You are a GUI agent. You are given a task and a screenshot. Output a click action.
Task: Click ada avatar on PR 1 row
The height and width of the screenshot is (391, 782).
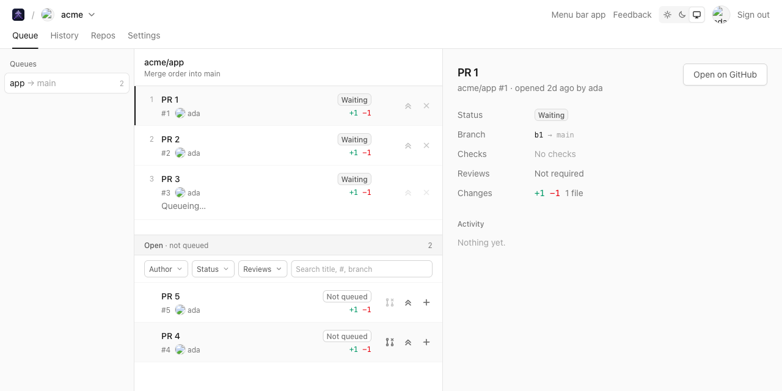(x=180, y=113)
